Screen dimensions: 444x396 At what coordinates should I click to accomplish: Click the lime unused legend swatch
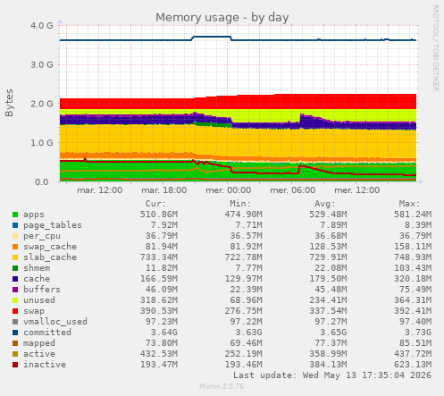[15, 300]
